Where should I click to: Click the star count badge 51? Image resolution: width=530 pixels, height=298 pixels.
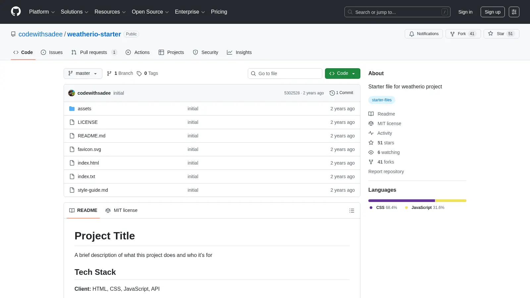point(510,34)
